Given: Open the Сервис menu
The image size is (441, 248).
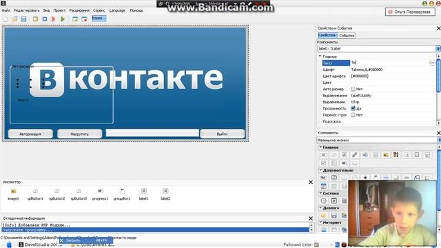Looking at the screenshot, I should (99, 10).
